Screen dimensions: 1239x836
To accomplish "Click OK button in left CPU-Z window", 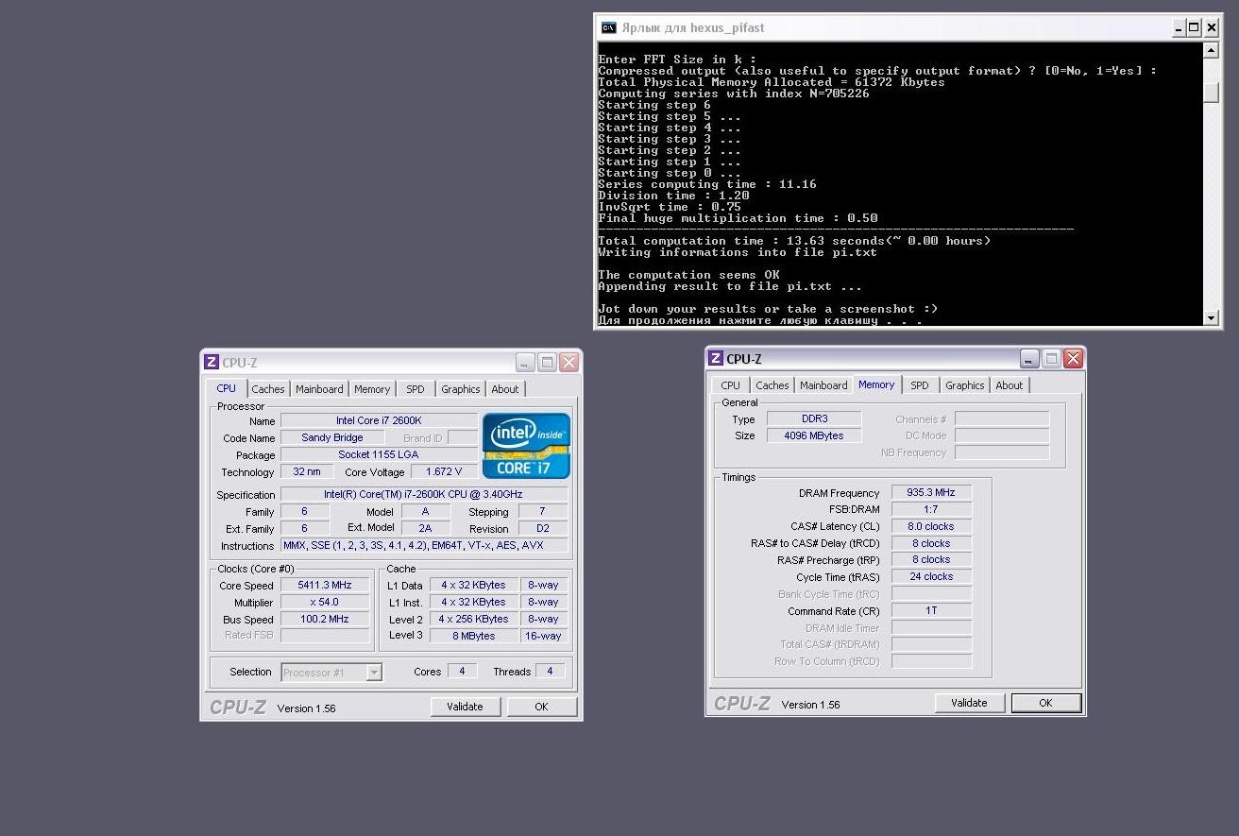I will click(x=542, y=707).
